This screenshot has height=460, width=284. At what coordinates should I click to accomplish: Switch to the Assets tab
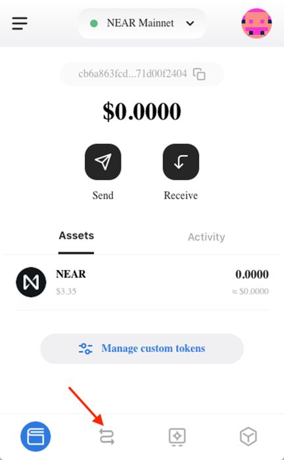pos(76,235)
